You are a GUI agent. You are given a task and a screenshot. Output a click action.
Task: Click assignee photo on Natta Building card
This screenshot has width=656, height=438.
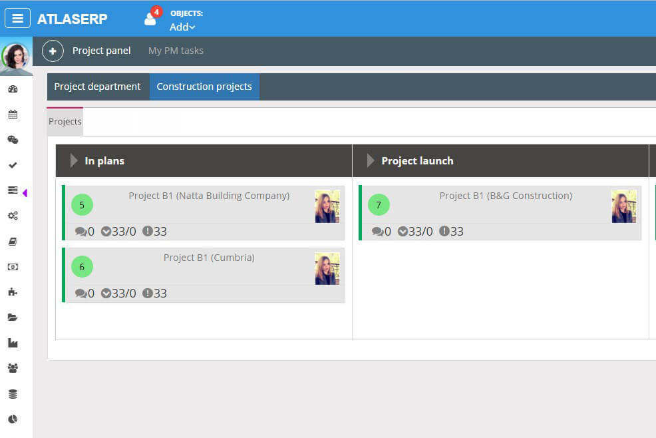(327, 206)
